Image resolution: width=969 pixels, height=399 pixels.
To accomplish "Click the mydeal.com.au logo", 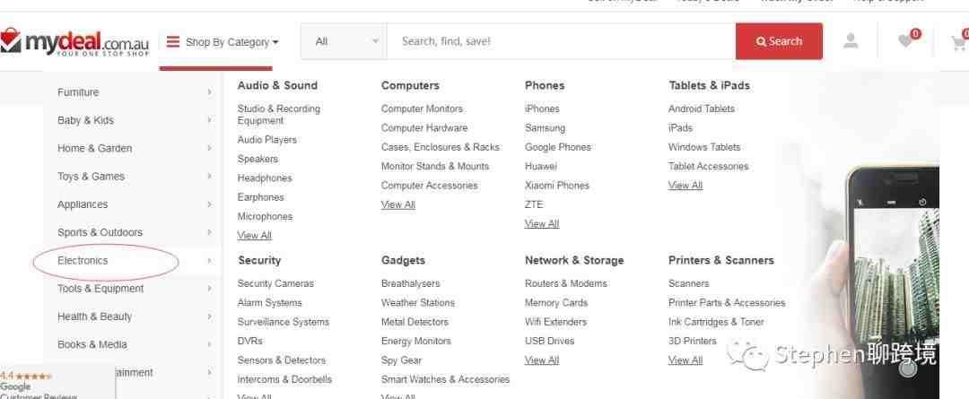I will click(74, 42).
